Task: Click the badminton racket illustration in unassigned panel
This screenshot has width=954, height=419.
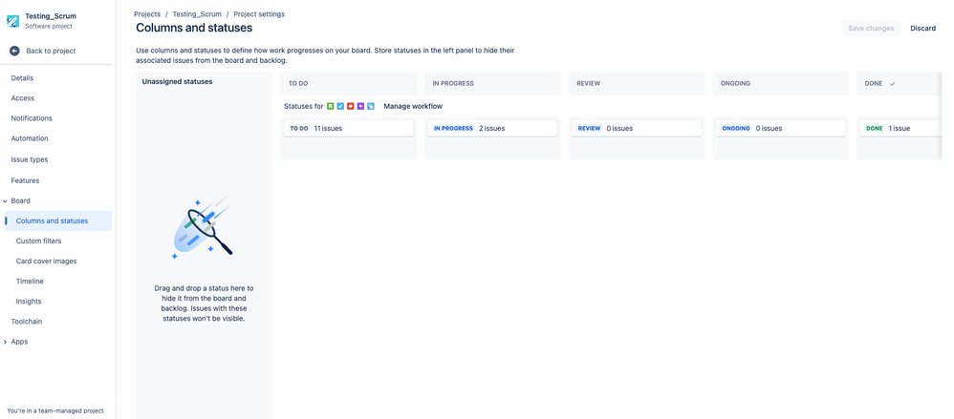Action: [203, 227]
